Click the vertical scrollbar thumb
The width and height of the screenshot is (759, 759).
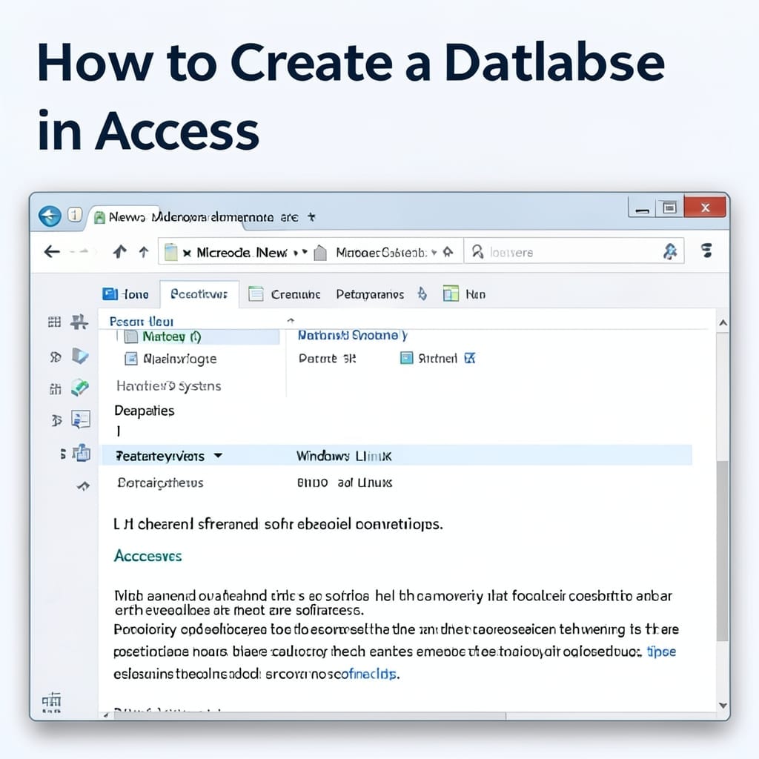click(x=722, y=551)
